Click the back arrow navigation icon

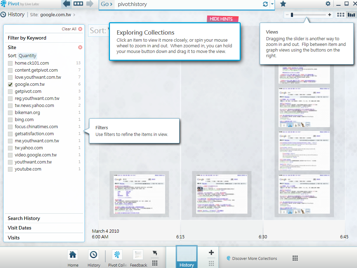66,4
